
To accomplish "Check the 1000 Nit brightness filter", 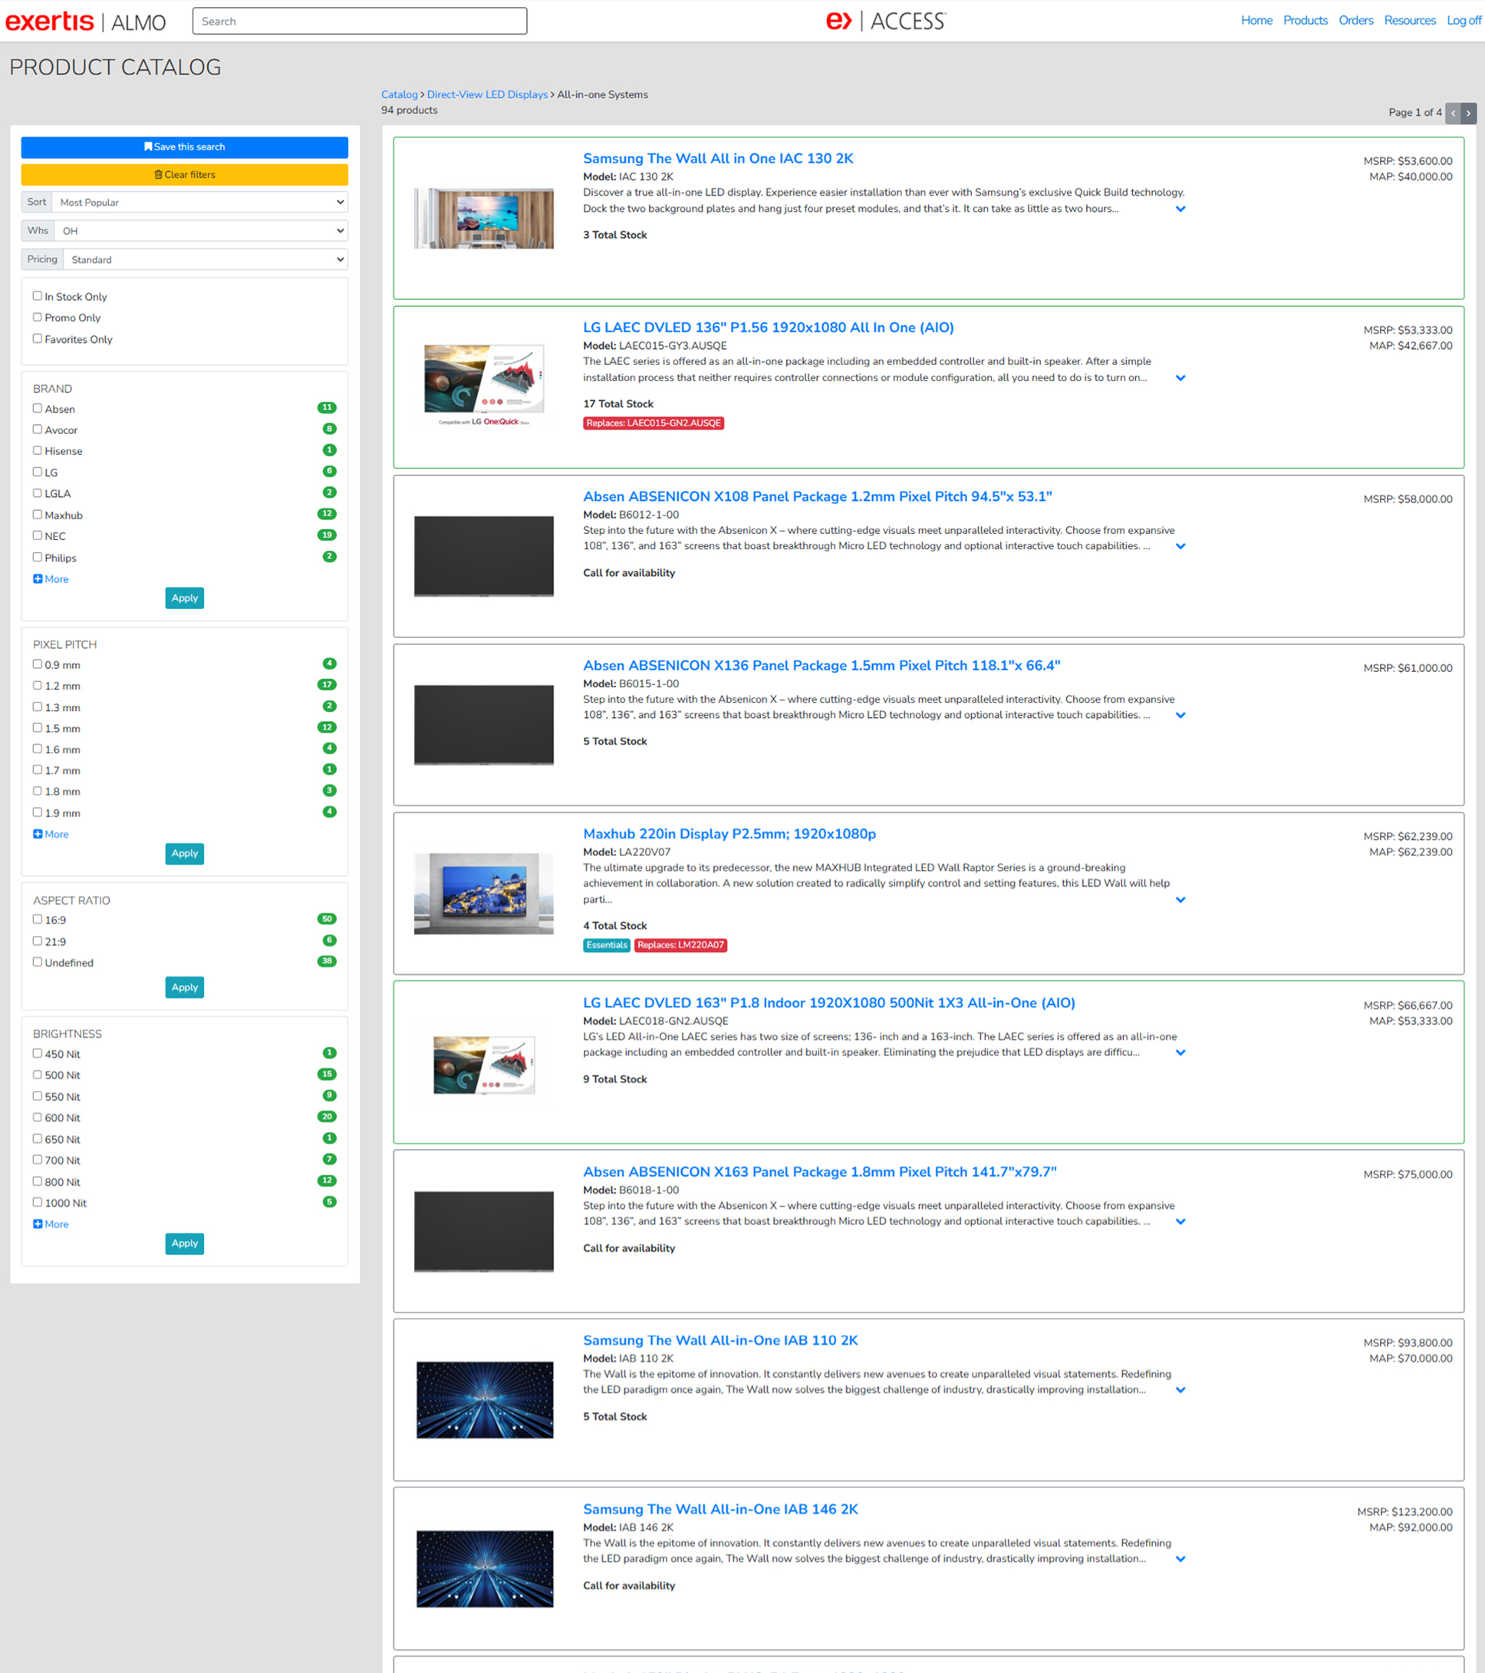I will click(x=38, y=1202).
